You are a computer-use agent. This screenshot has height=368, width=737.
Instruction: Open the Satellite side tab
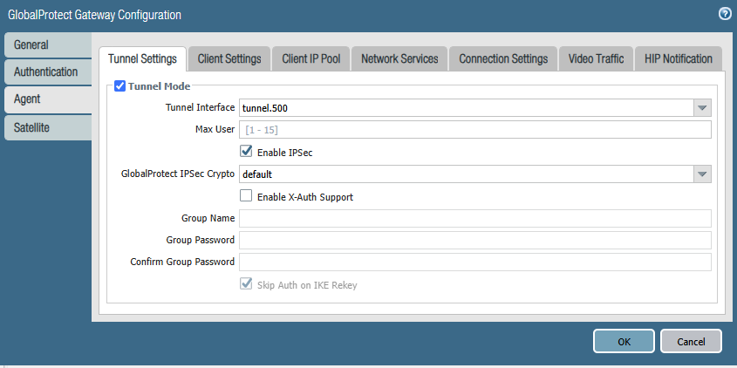point(48,127)
